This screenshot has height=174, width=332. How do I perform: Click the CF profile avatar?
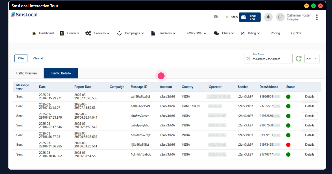pyautogui.click(x=280, y=17)
